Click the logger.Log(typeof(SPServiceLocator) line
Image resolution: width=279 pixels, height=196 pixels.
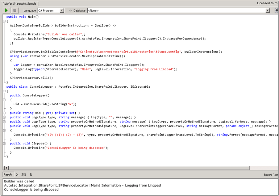[95, 69]
